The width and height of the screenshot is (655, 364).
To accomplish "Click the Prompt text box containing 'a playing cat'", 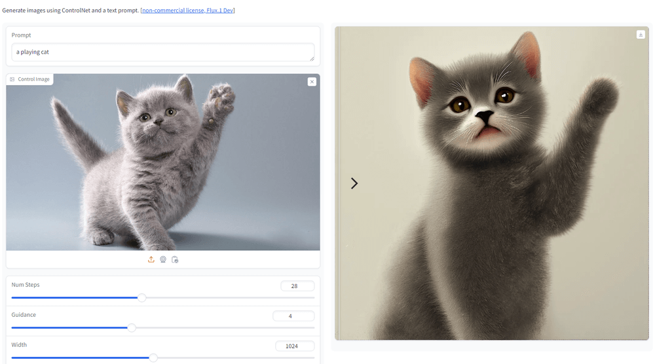I will click(x=163, y=52).
